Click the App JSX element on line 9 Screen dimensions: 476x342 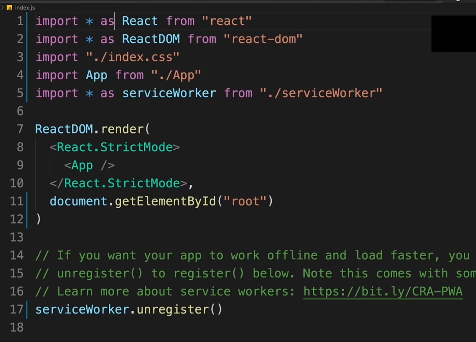(89, 165)
